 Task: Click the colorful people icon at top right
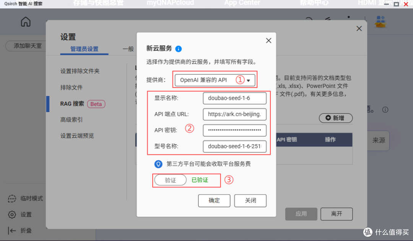tap(380, 21)
